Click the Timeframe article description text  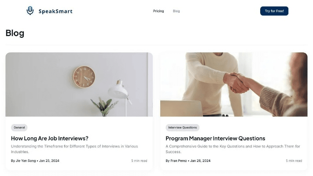pos(74,149)
